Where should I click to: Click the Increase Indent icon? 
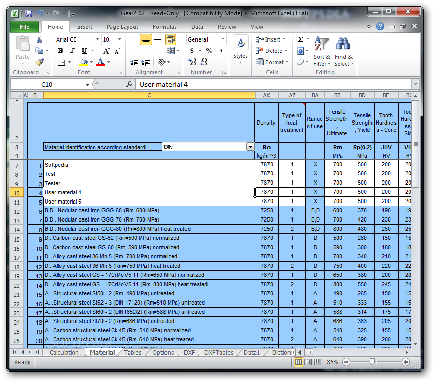(x=146, y=62)
